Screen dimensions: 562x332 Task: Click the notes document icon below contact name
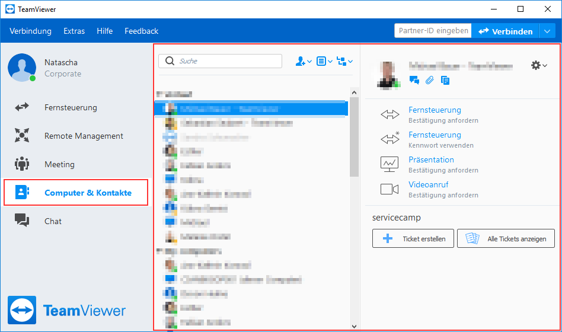(x=445, y=80)
